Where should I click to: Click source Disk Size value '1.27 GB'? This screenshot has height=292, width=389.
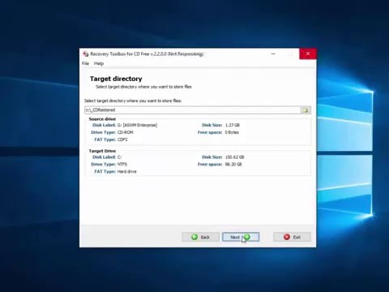click(233, 125)
